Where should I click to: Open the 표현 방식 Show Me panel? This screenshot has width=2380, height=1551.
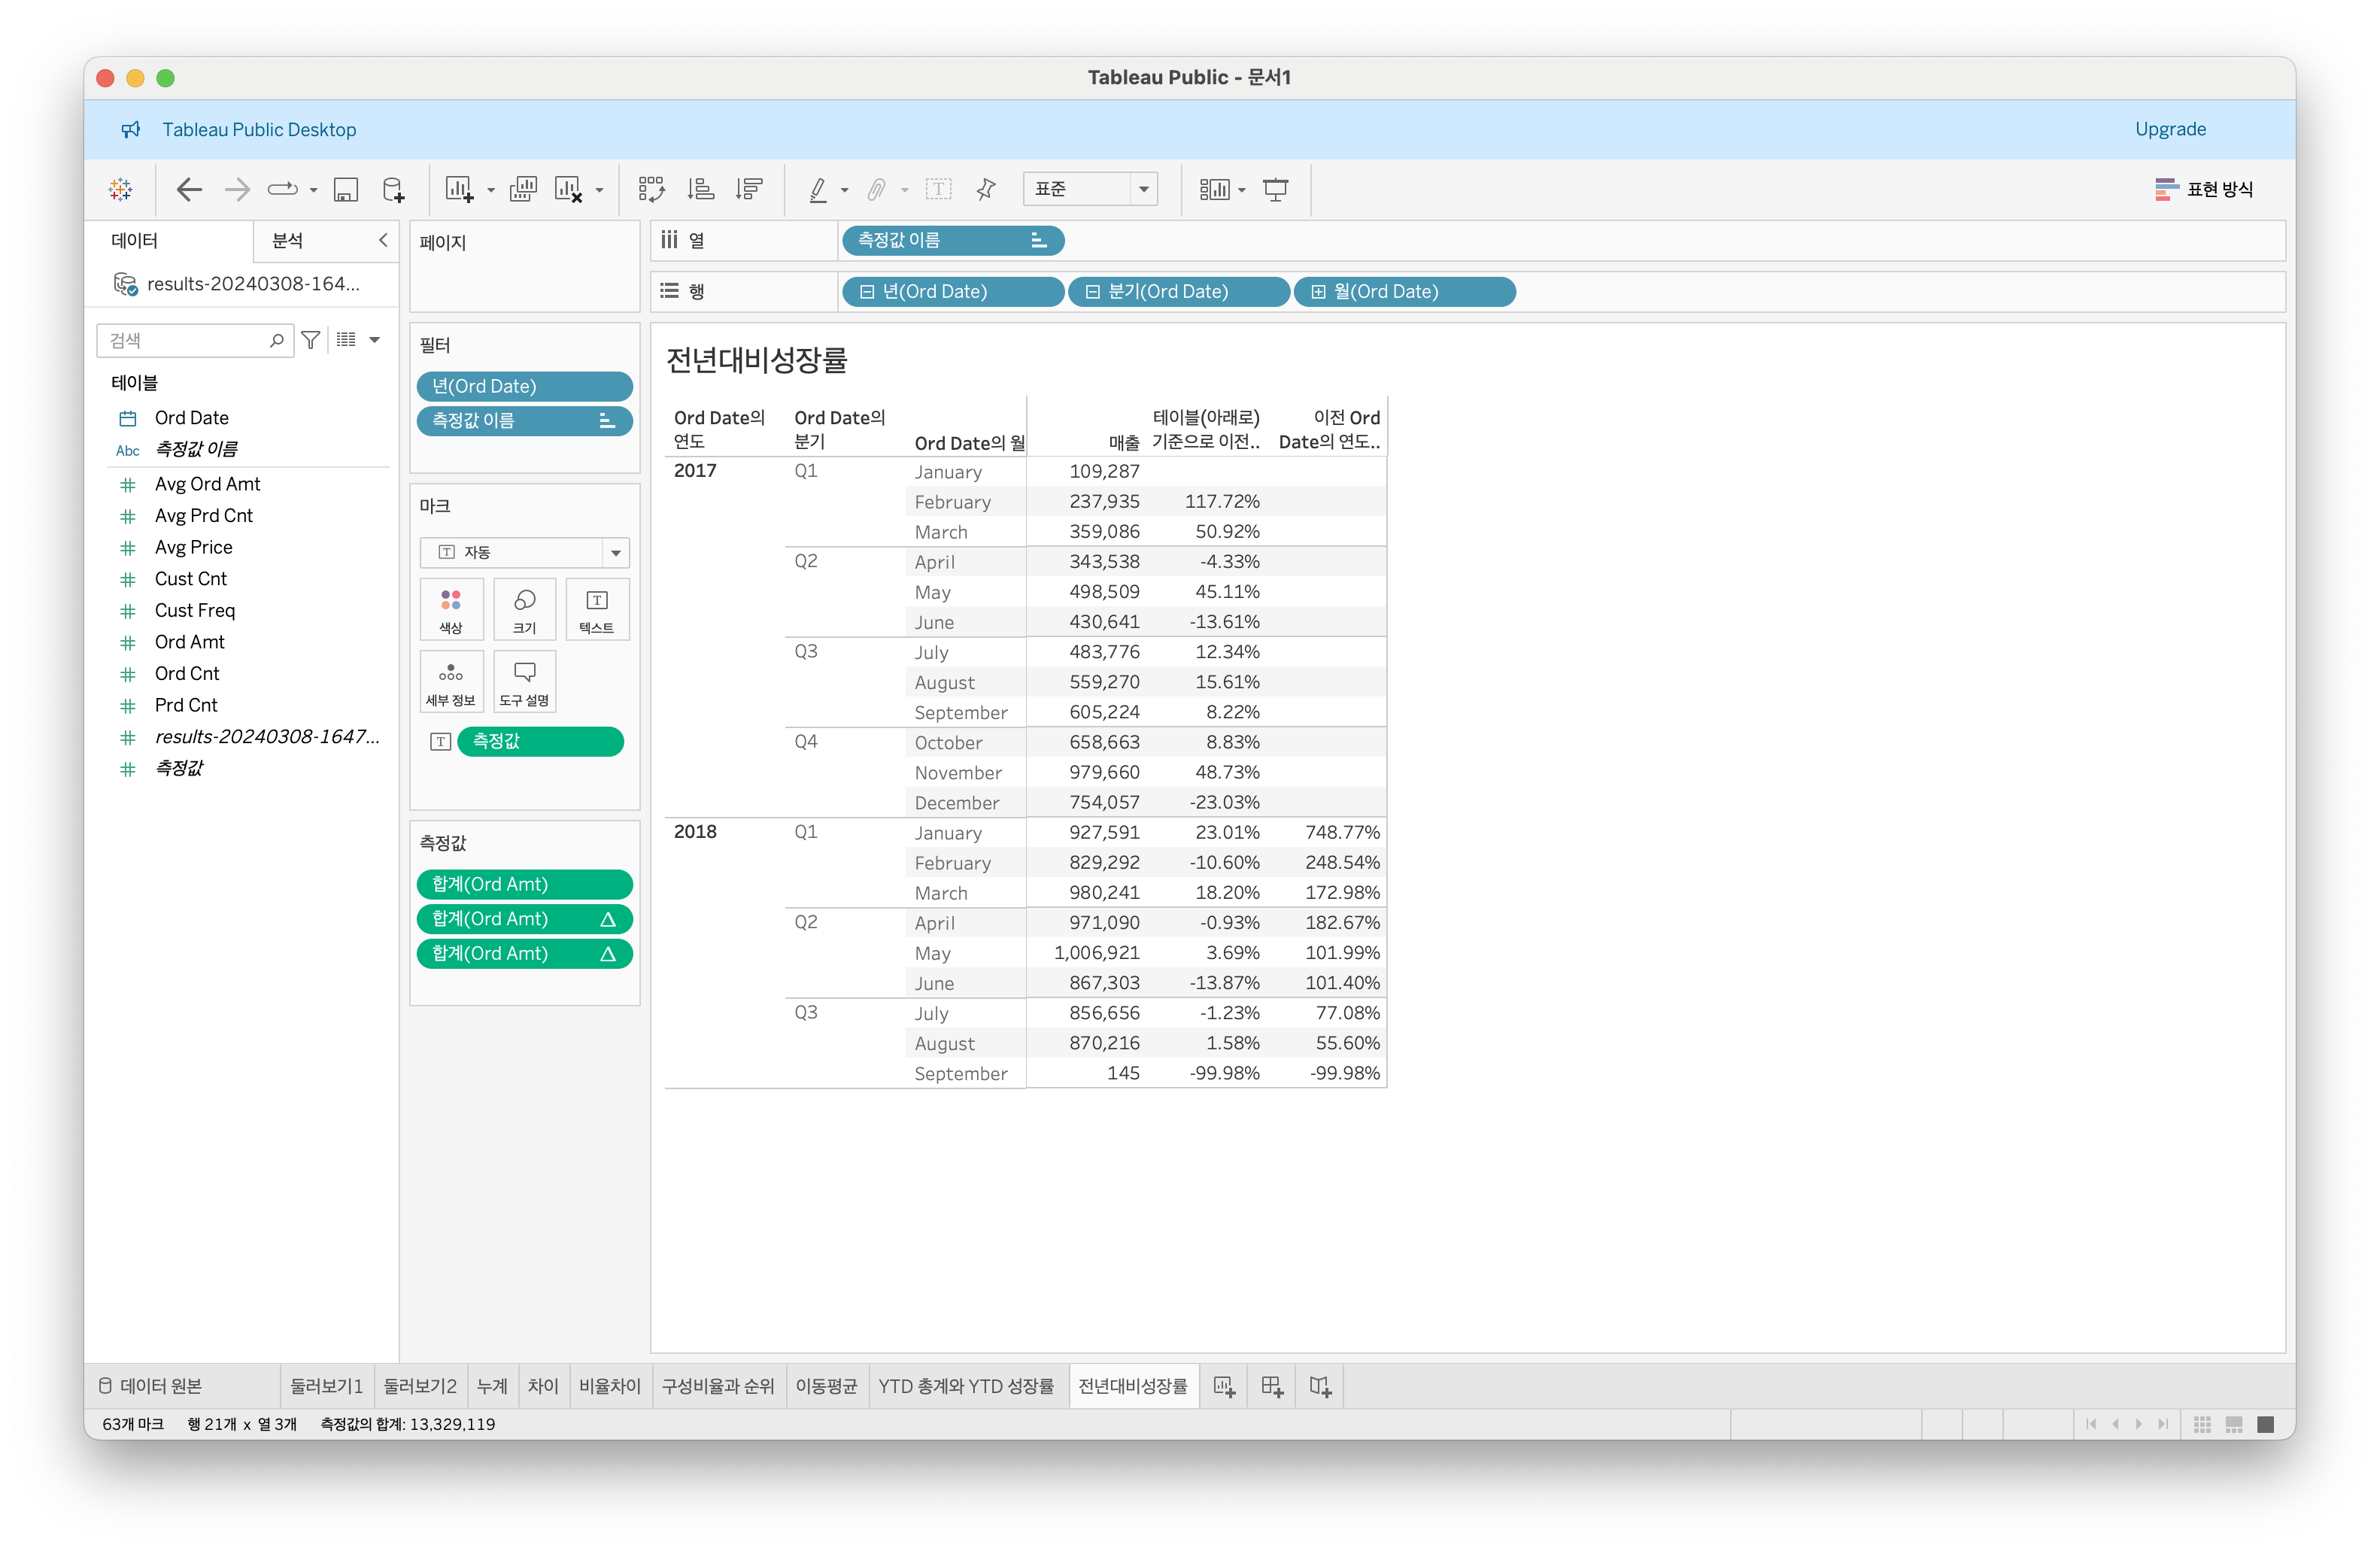[x=2204, y=189]
